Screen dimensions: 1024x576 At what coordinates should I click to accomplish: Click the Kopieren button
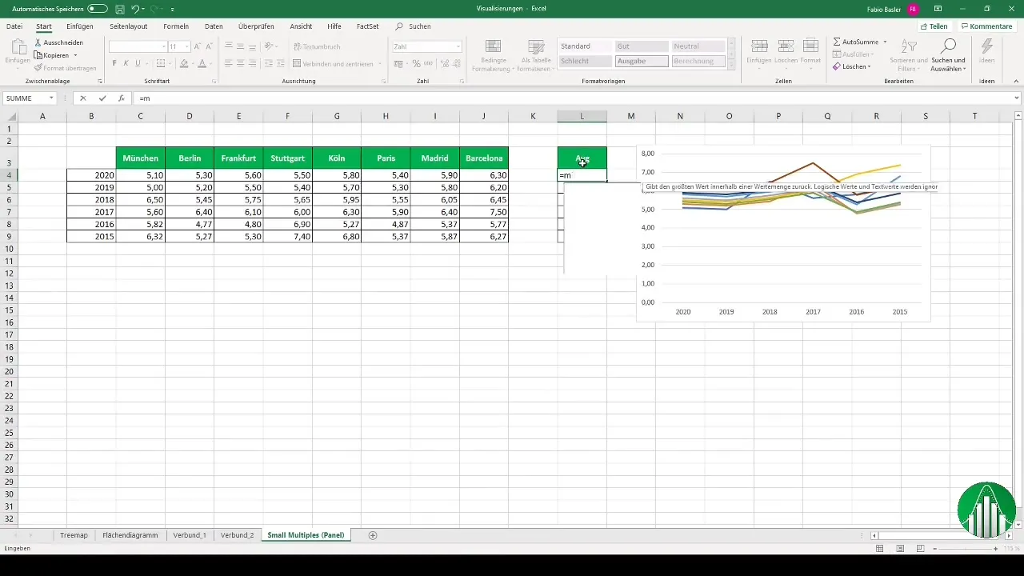click(x=52, y=55)
